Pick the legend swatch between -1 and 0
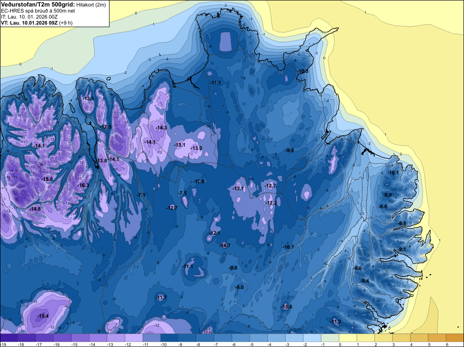The width and height of the screenshot is (464, 347). click(330, 337)
